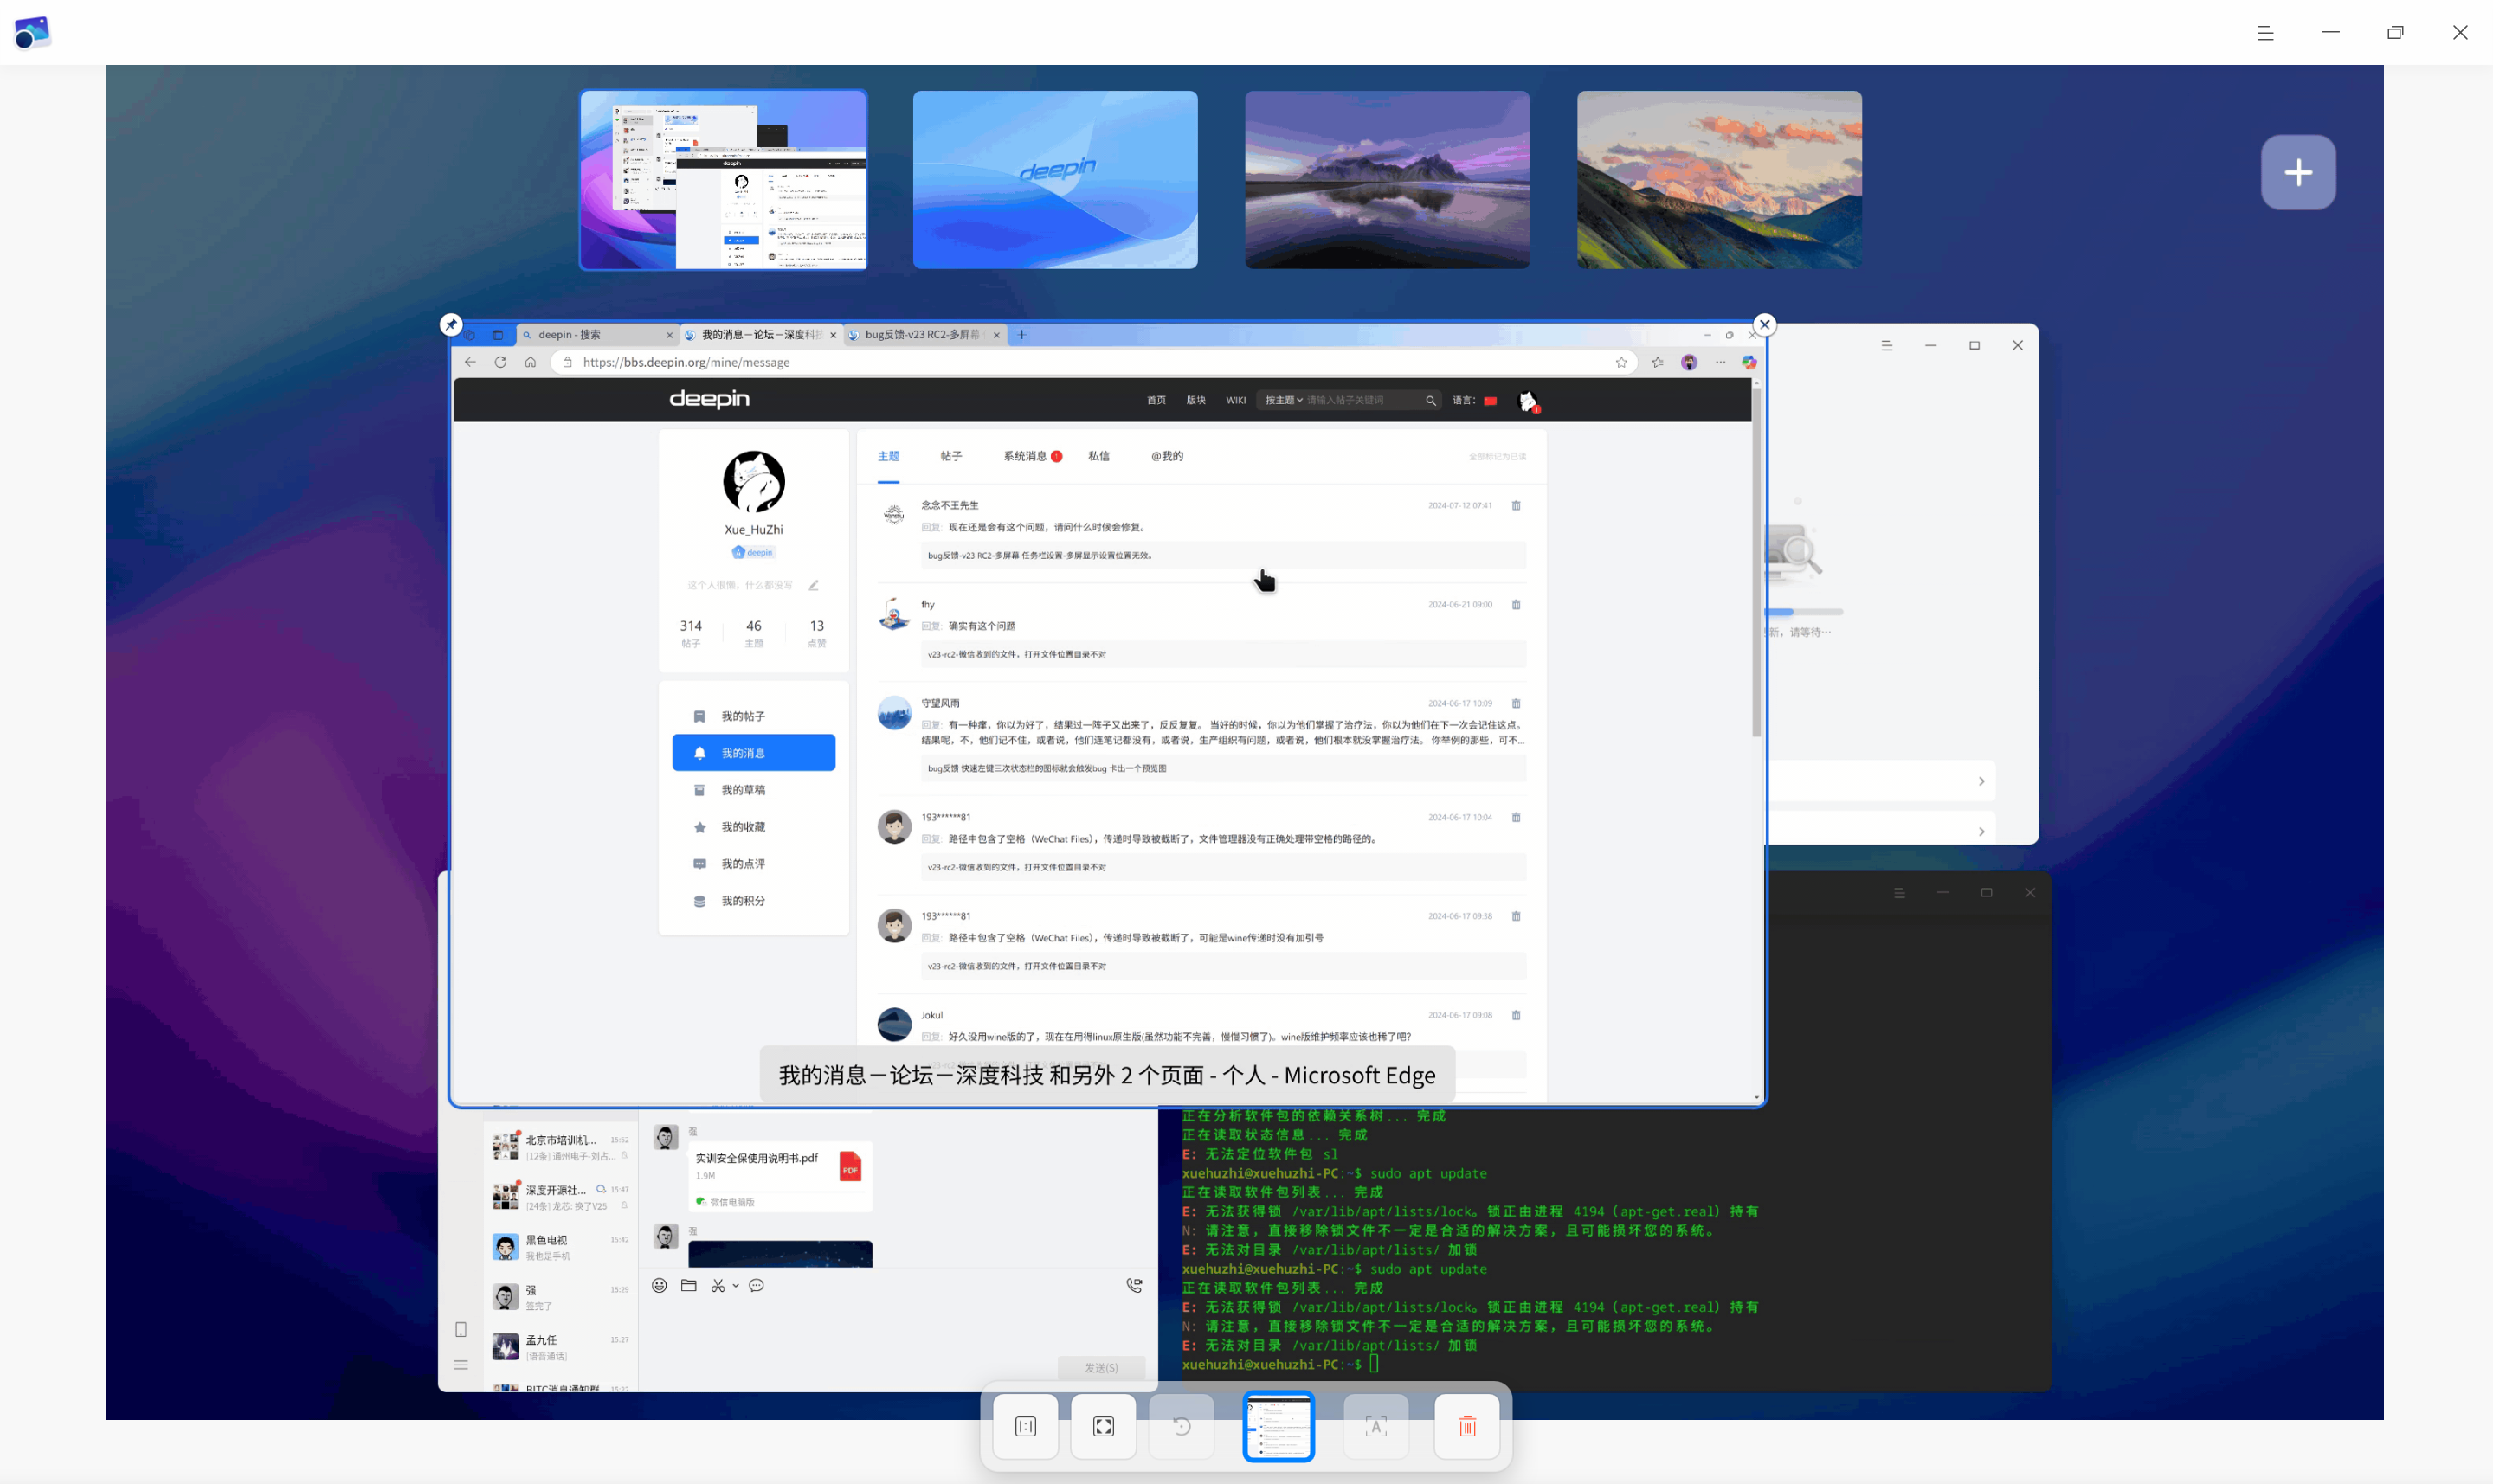
Task: Select the 黑色电视 chat in conversation list
Action: 560,1247
